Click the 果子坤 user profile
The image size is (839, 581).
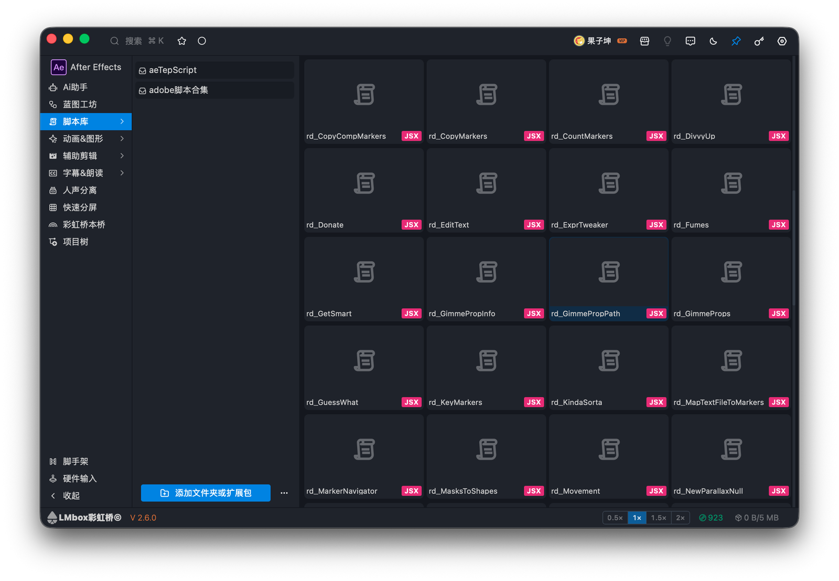[593, 41]
